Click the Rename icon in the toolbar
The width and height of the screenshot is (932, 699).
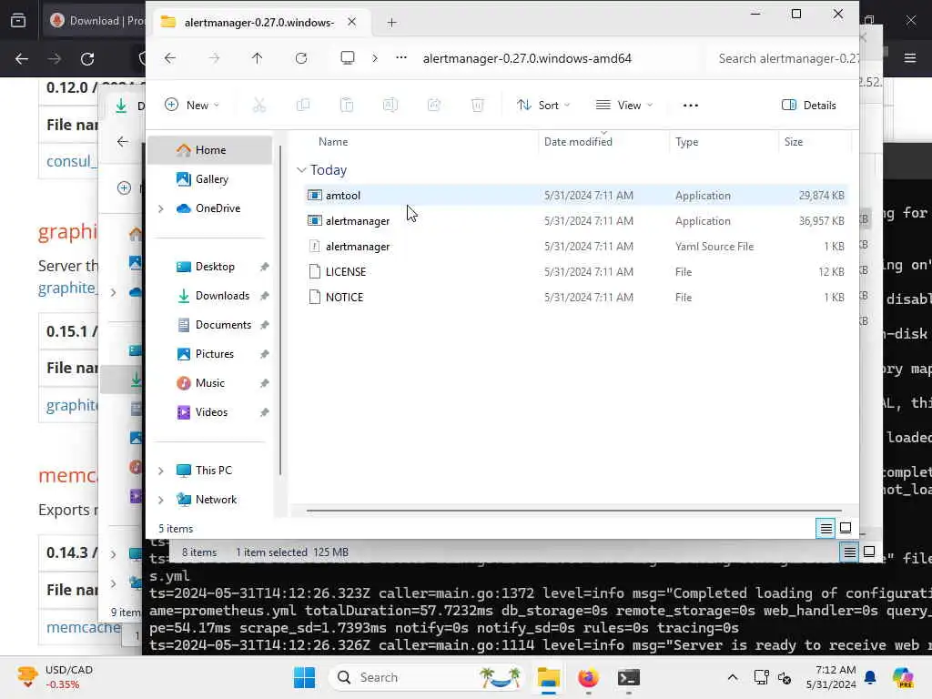(390, 106)
